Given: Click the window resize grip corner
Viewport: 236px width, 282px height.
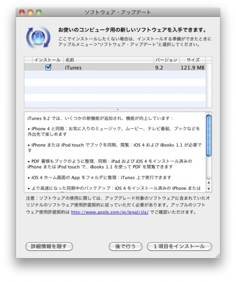Looking at the screenshot, I should coord(217,256).
